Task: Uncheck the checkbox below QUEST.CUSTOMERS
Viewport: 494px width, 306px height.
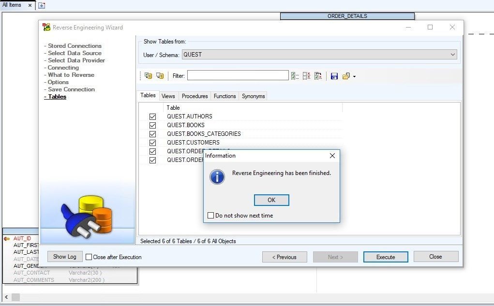Action: click(152, 151)
